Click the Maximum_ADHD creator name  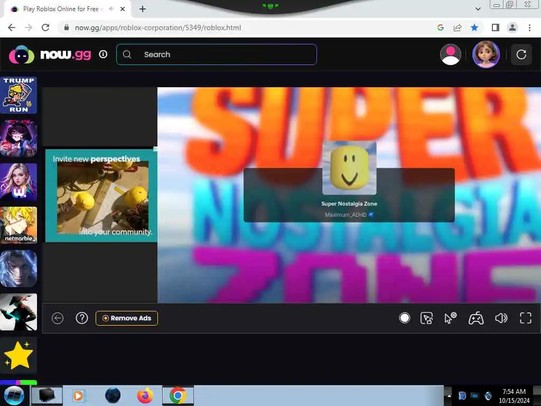346,215
